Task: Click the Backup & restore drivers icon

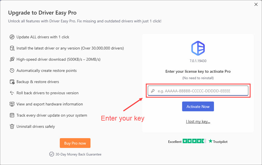Action: (12, 82)
